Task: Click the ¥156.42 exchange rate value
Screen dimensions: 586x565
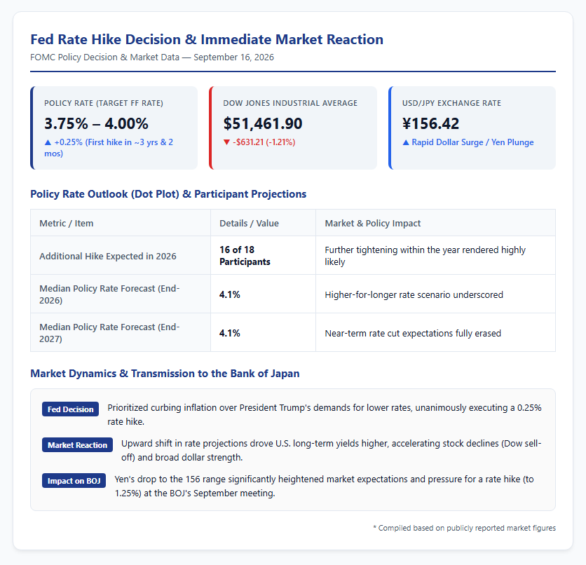Action: [x=430, y=123]
